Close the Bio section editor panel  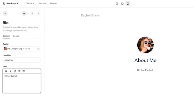click(5, 13)
